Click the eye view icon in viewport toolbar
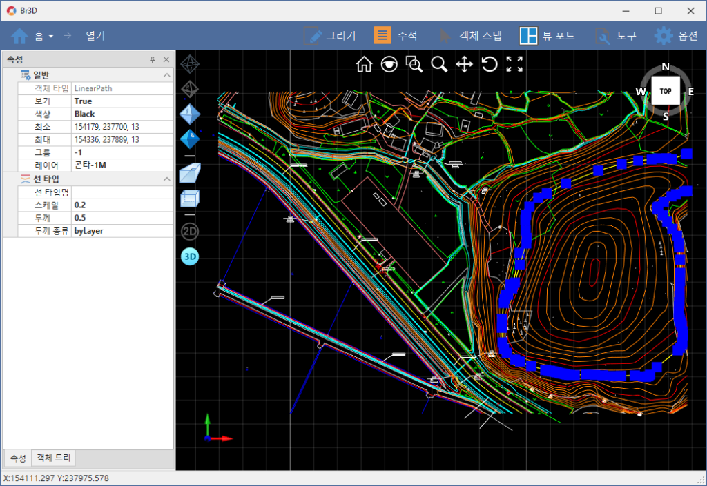This screenshot has width=707, height=486. (389, 64)
